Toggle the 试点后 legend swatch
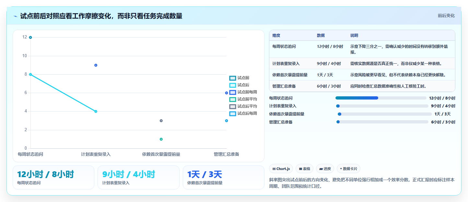The image size is (468, 202). [x=233, y=85]
